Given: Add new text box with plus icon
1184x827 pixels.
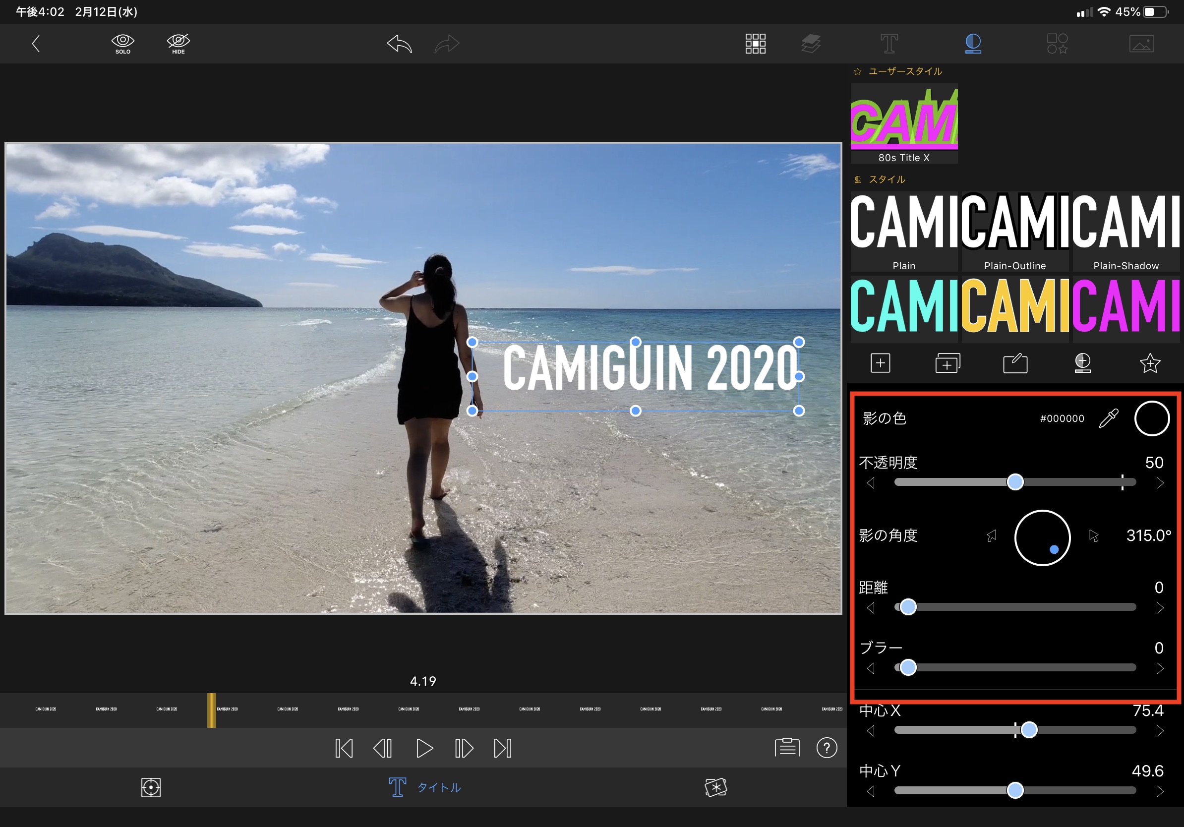Looking at the screenshot, I should pos(880,363).
